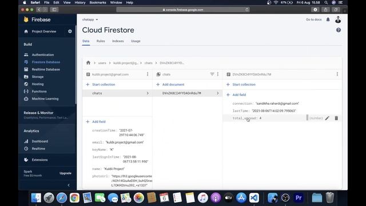Image resolution: width=366 pixels, height=206 pixels.
Task: Select the lastSignInTime field
Action: (120, 159)
